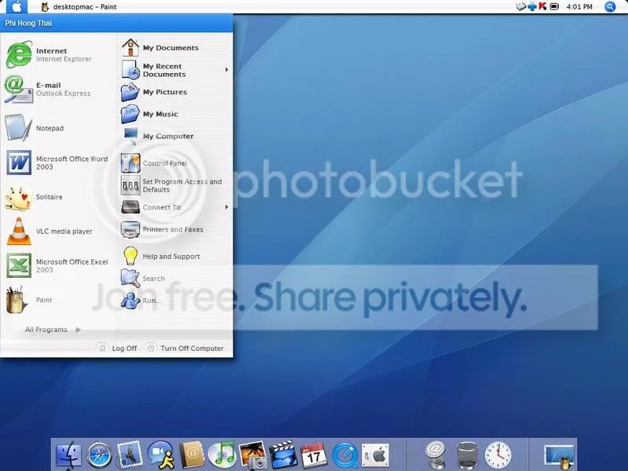Click the Finder icon in the dock
Screen dimensions: 628x471
pyautogui.click(x=68, y=455)
